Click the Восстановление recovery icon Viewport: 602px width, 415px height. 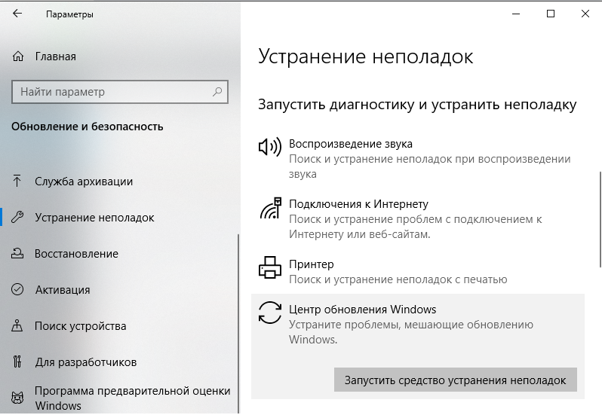click(x=17, y=253)
